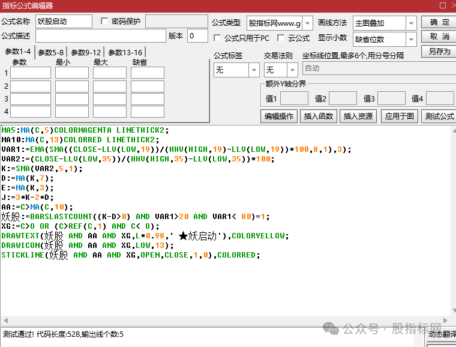Switch to 参数9-12 tab

point(86,53)
